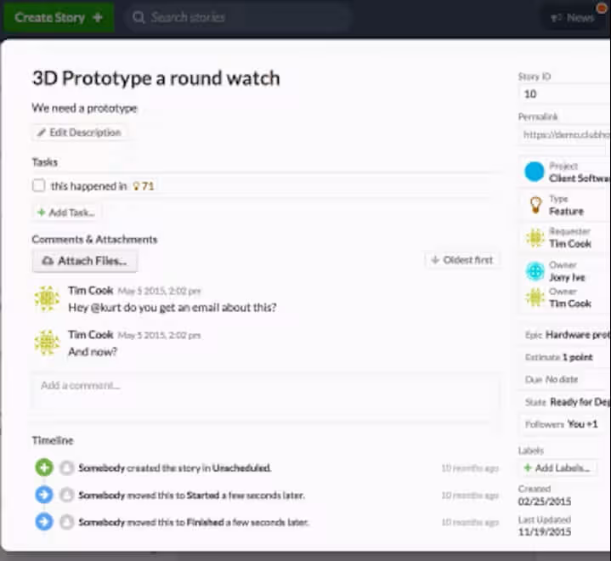Click the Last Updated date 11/19/2015
This screenshot has height=561, width=611.
[x=545, y=532]
